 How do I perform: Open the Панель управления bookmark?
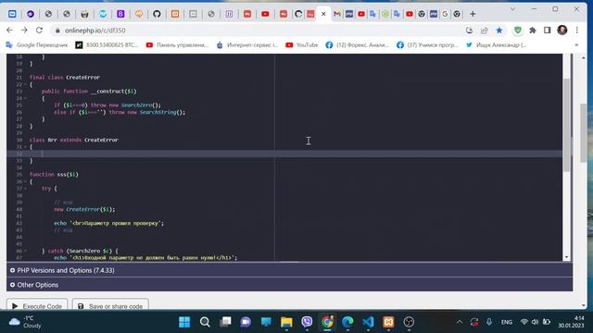(x=177, y=45)
